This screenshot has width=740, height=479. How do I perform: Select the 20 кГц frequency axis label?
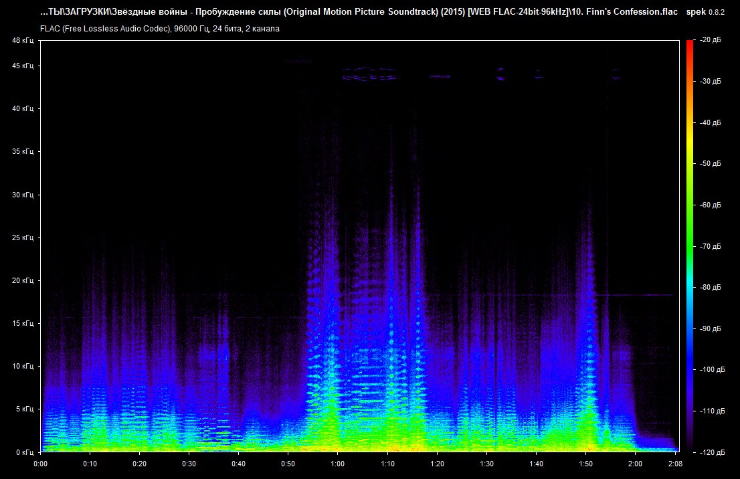tap(22, 281)
